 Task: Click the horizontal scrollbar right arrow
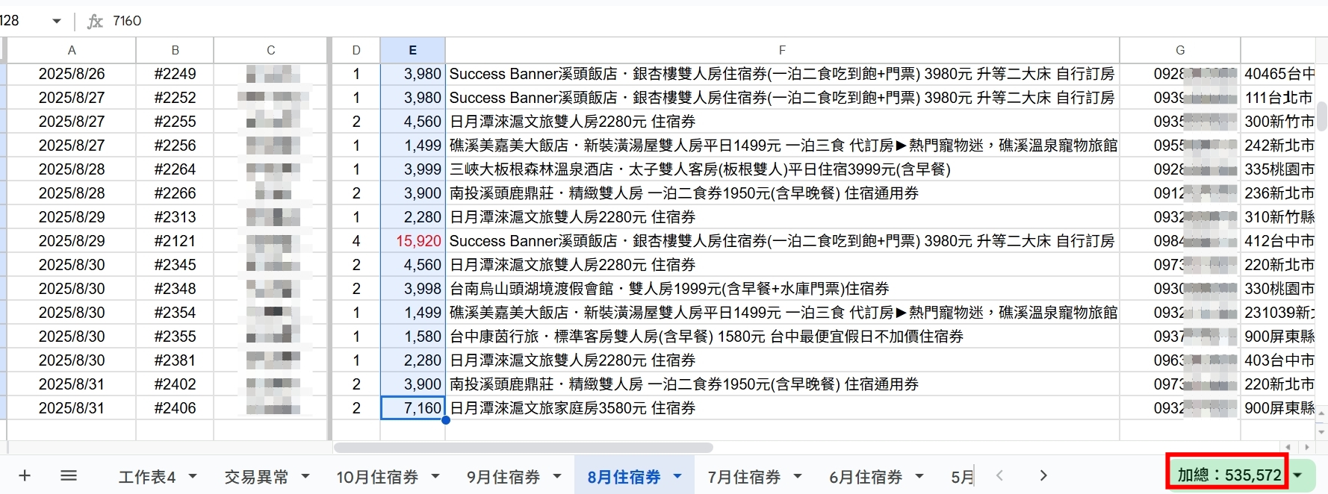click(1306, 448)
